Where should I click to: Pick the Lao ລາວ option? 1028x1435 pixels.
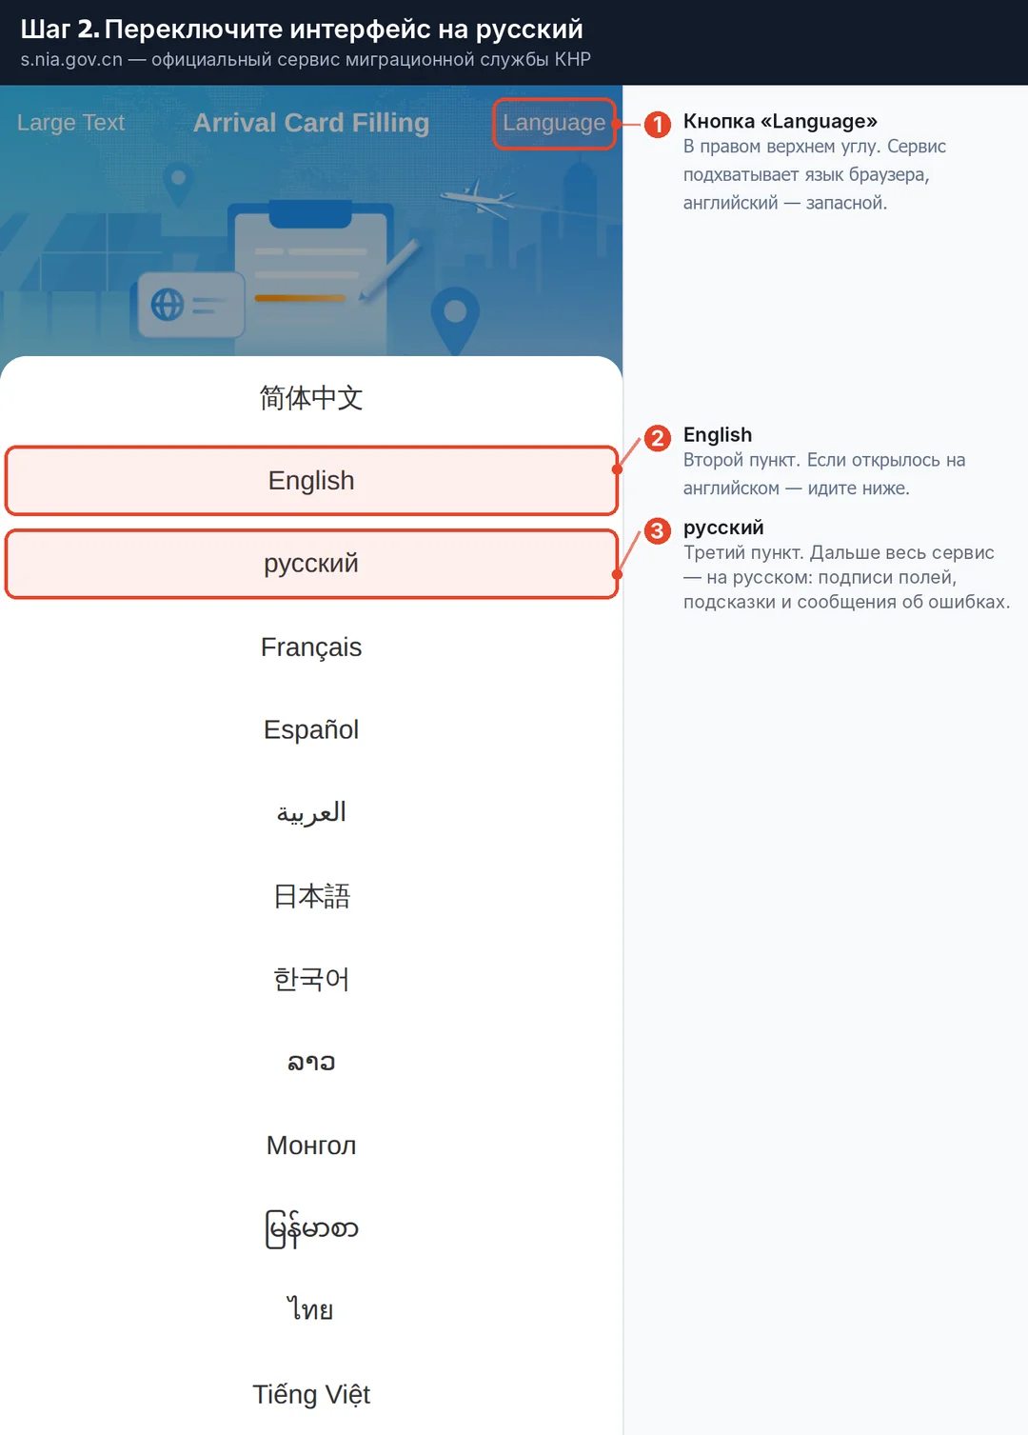click(x=311, y=1062)
